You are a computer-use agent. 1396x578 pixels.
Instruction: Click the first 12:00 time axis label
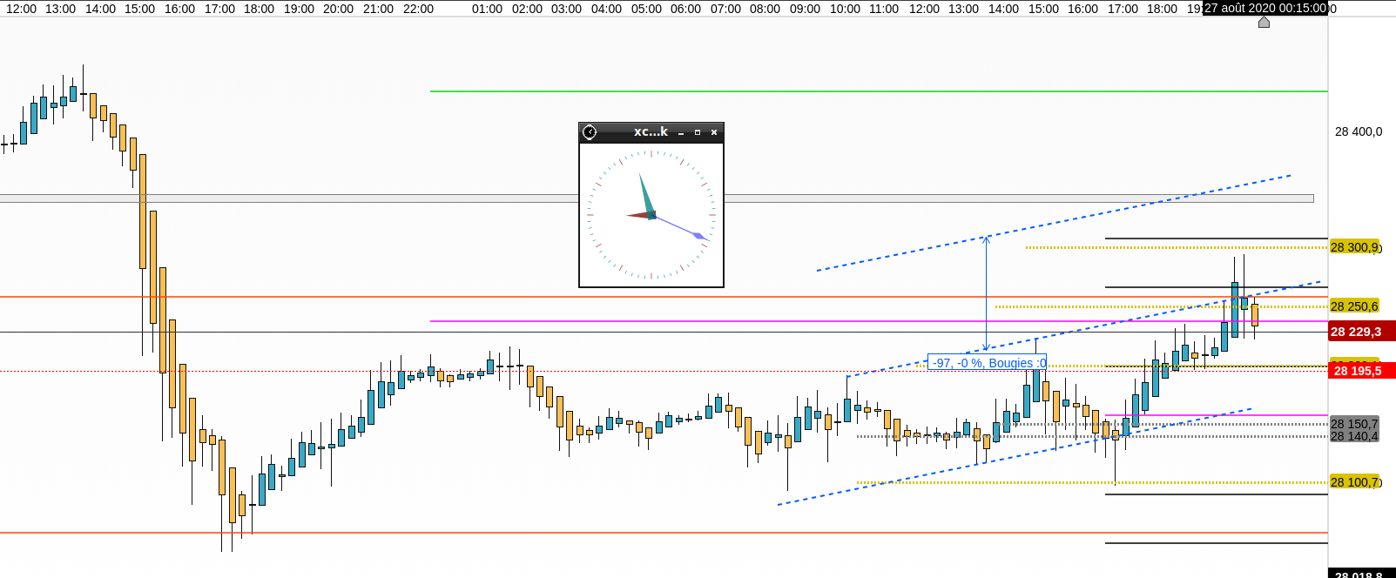coord(21,9)
